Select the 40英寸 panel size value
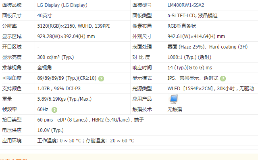 [45, 16]
